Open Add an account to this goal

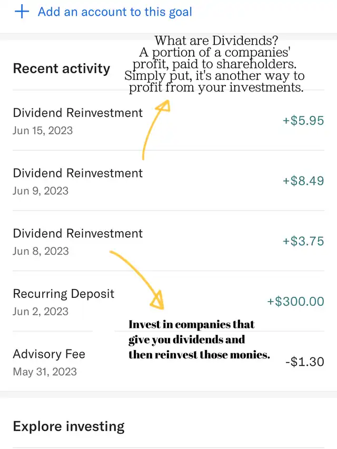point(115,12)
